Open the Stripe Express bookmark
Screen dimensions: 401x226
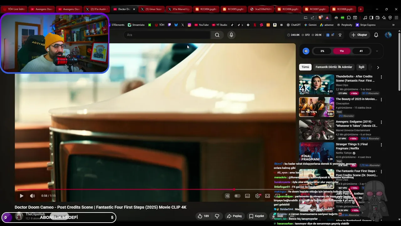click(365, 25)
